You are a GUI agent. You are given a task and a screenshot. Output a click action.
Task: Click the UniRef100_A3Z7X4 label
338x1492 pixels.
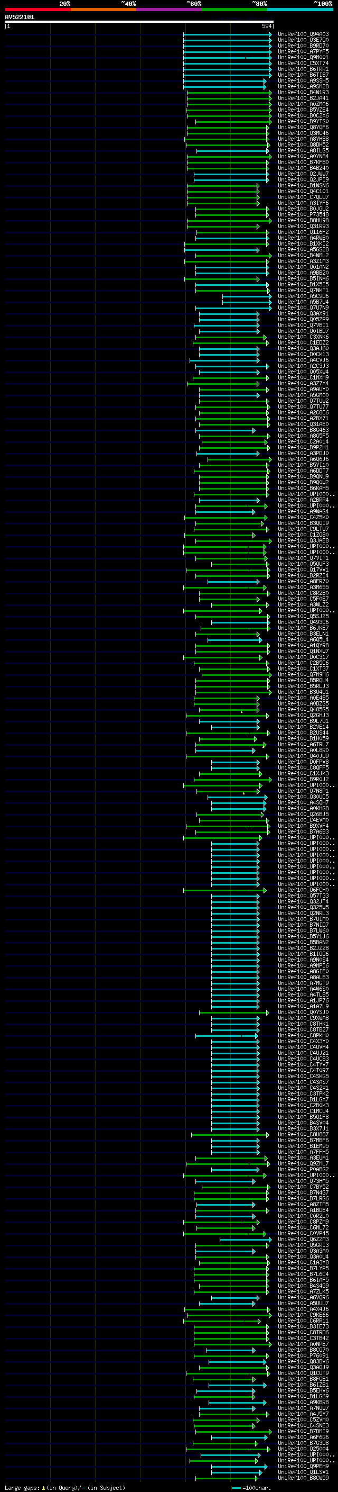click(303, 383)
